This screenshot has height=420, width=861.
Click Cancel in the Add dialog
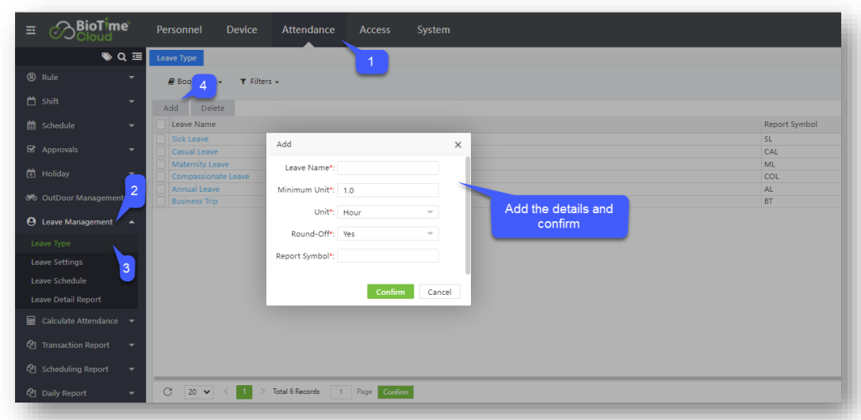point(439,292)
